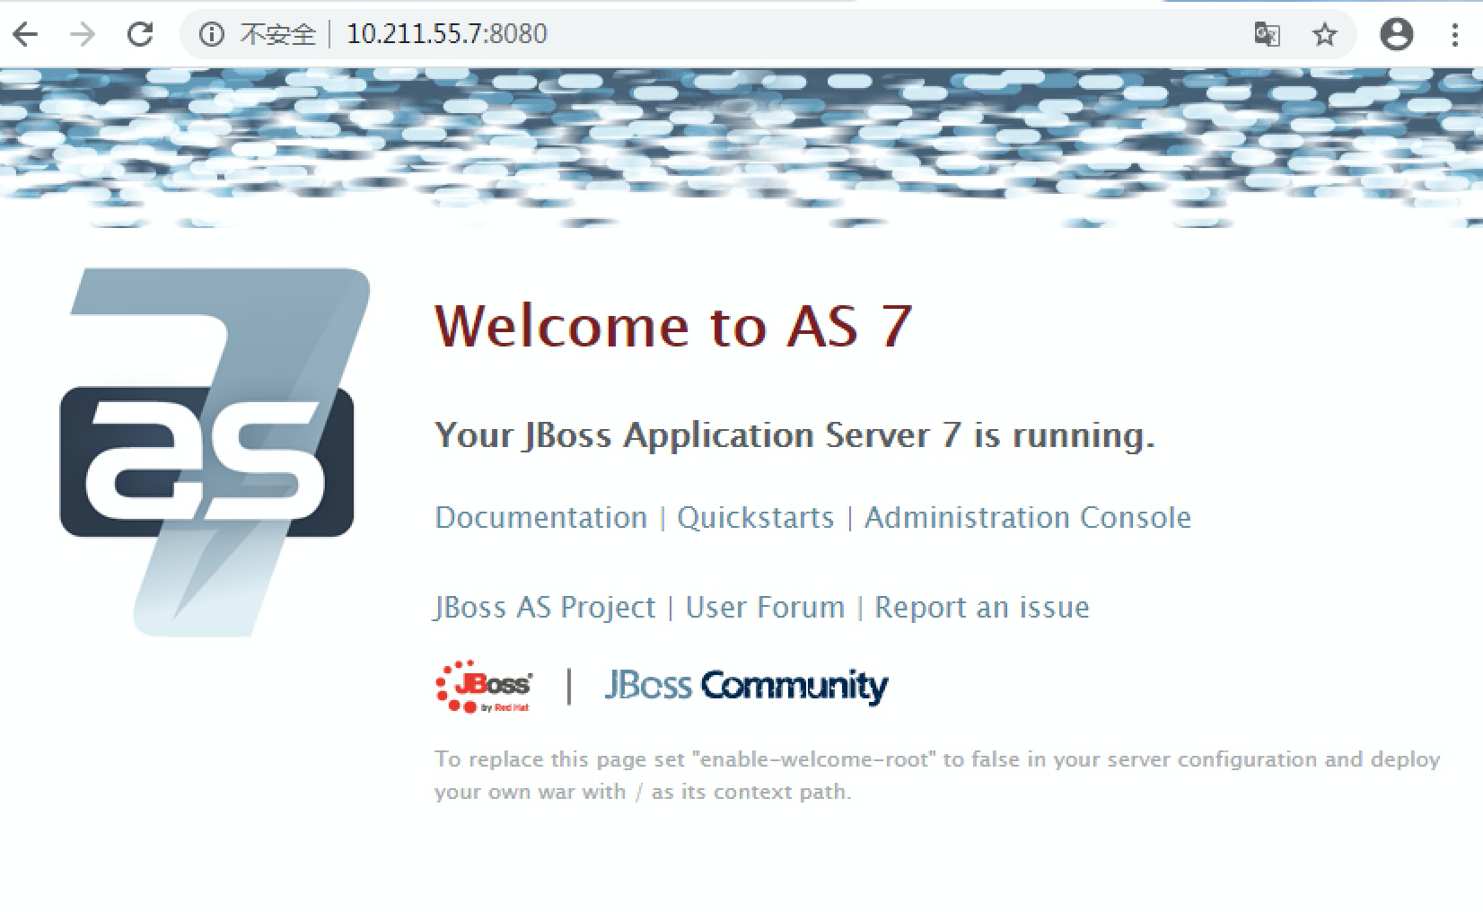Viewport: 1483px width, 912px height.
Task: Visit the JBoss AS Project link
Action: click(545, 608)
